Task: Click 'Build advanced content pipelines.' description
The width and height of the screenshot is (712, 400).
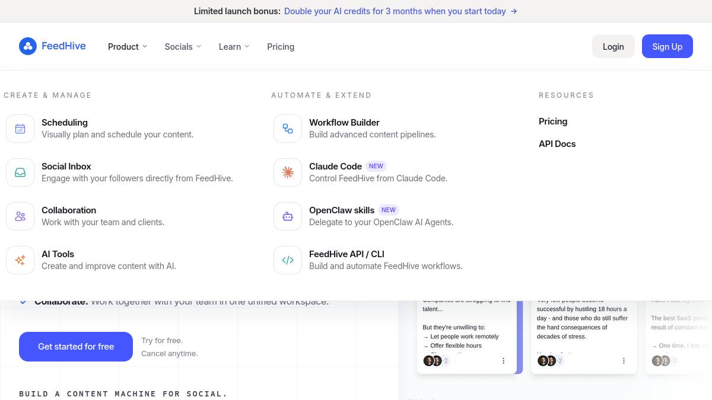Action: pos(373,135)
